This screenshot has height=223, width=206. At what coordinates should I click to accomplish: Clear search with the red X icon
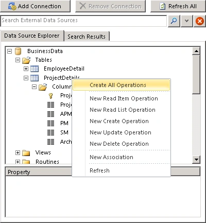[x=200, y=21]
